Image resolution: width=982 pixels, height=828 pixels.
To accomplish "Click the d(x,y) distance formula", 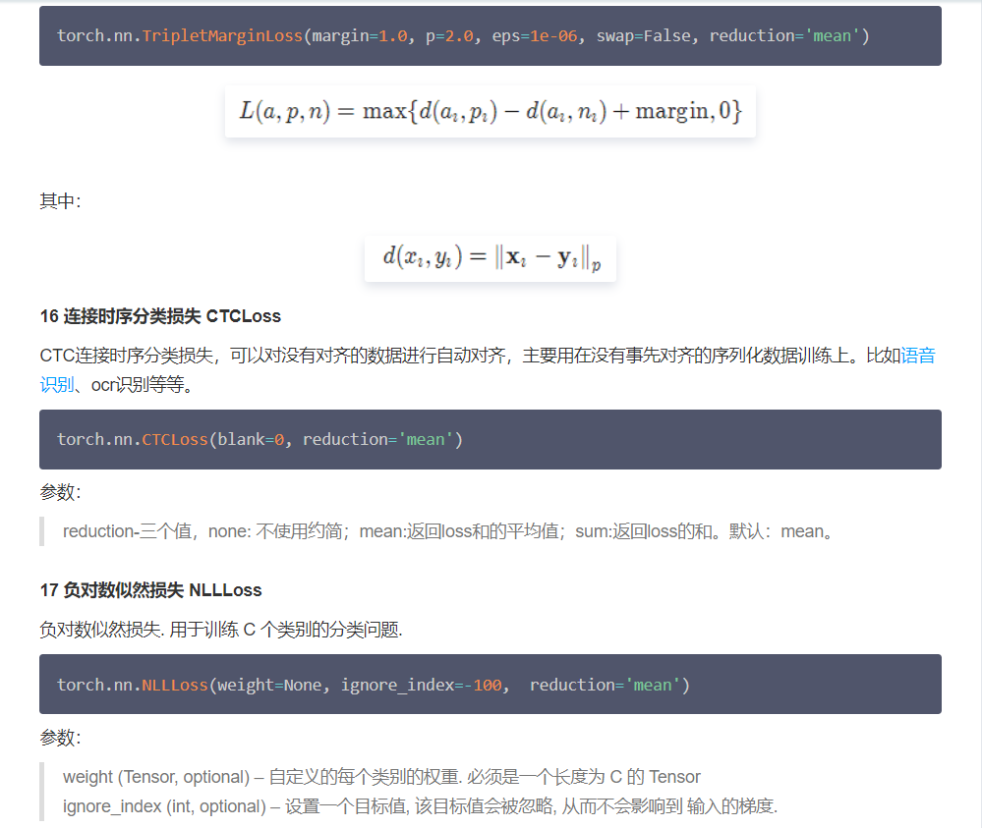I will [491, 257].
